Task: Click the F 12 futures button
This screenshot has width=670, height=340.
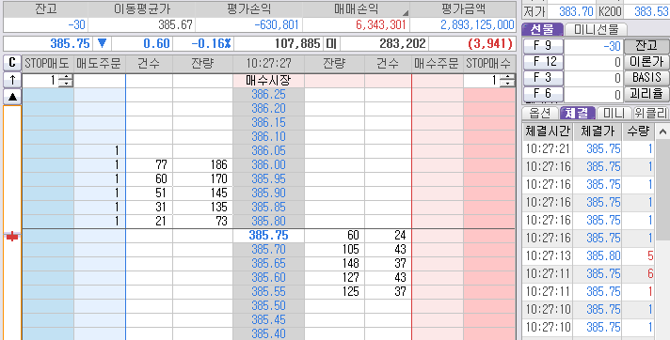Action: pos(543,62)
